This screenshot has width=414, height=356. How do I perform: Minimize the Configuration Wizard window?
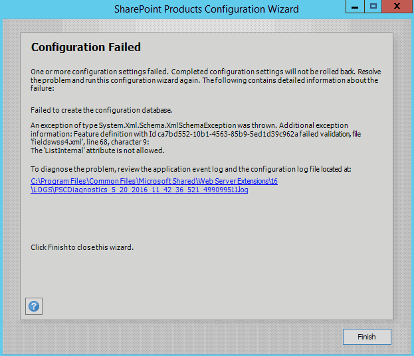point(356,7)
